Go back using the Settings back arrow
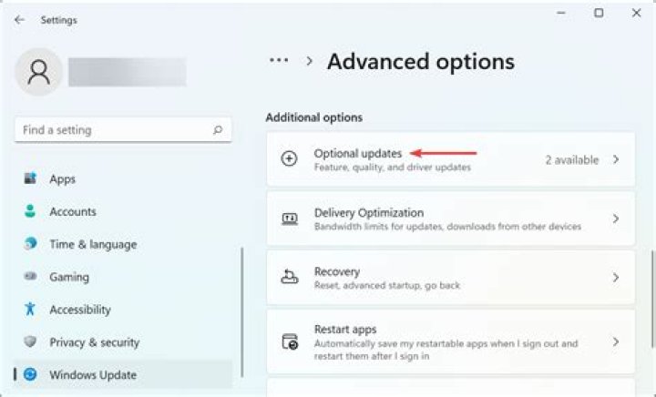 point(19,20)
